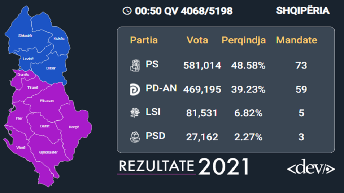The image size is (344, 193).
Task: Click the Perqindja column header
Action: point(243,41)
